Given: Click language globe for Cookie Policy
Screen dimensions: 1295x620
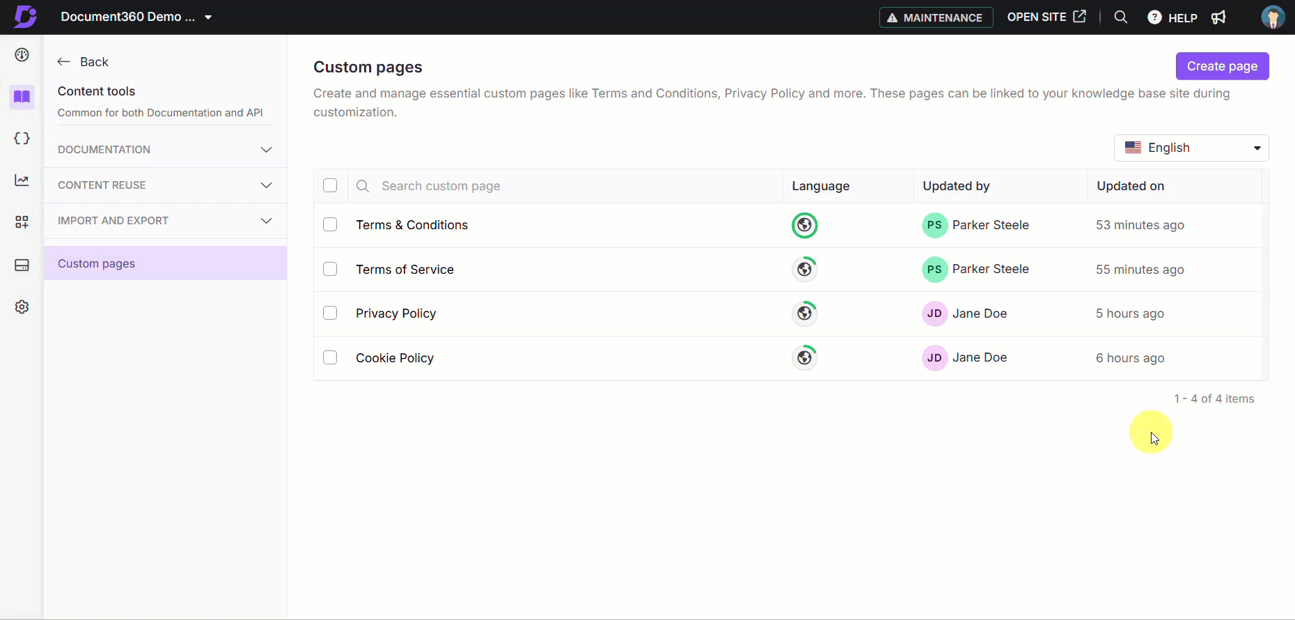Looking at the screenshot, I should click(805, 358).
